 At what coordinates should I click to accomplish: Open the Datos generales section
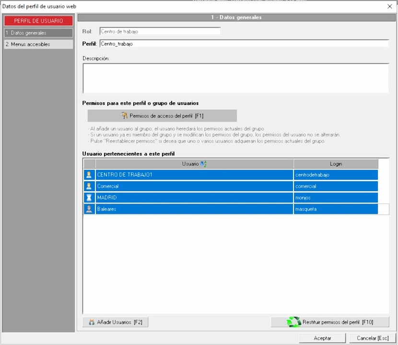click(38, 33)
